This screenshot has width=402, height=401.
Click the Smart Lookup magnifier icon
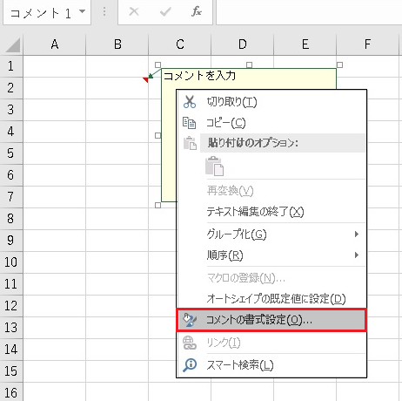pyautogui.click(x=190, y=365)
